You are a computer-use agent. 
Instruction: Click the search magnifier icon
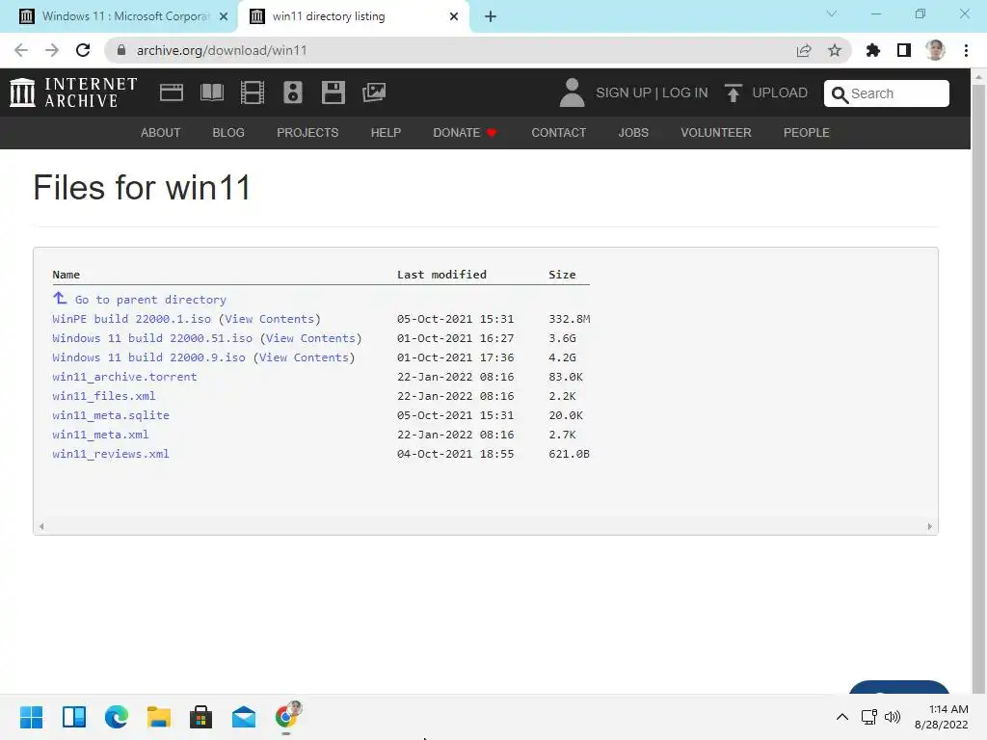(840, 93)
